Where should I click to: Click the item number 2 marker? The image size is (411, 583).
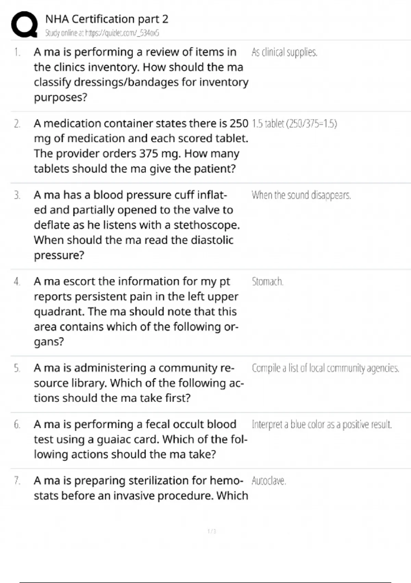tap(17, 124)
